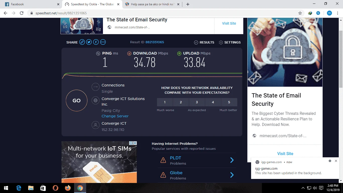Image resolution: width=343 pixels, height=193 pixels.
Task: Switch to the Facebook tab
Action: click(x=32, y=4)
